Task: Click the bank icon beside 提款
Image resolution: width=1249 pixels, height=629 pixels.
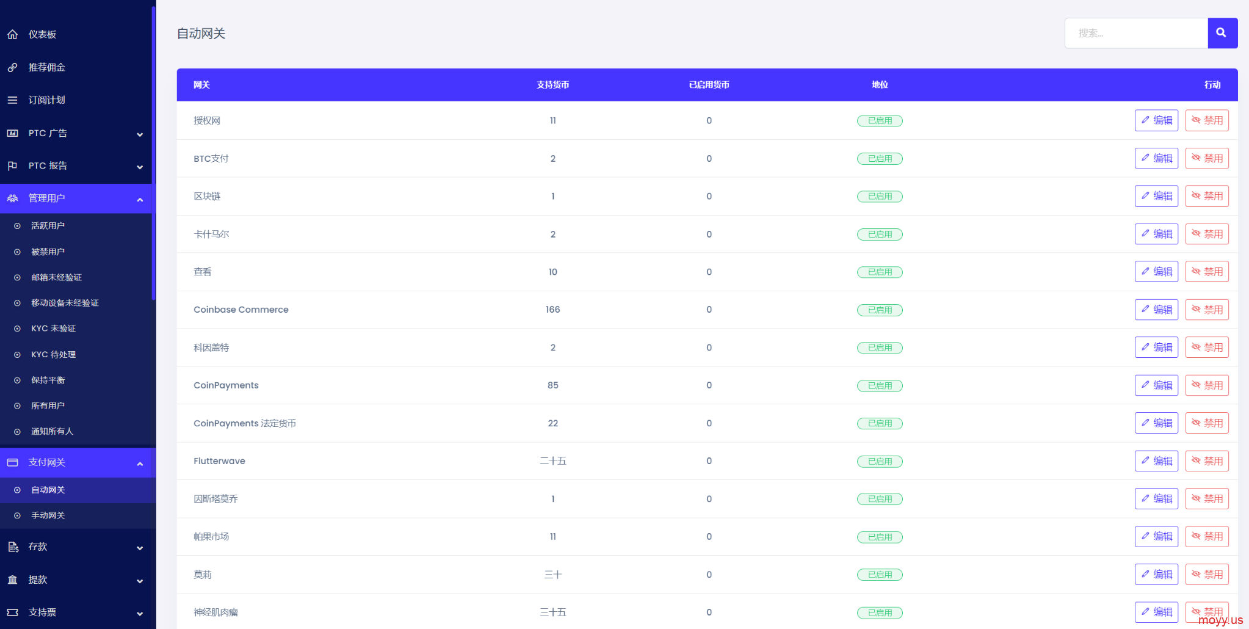Action: (x=12, y=580)
